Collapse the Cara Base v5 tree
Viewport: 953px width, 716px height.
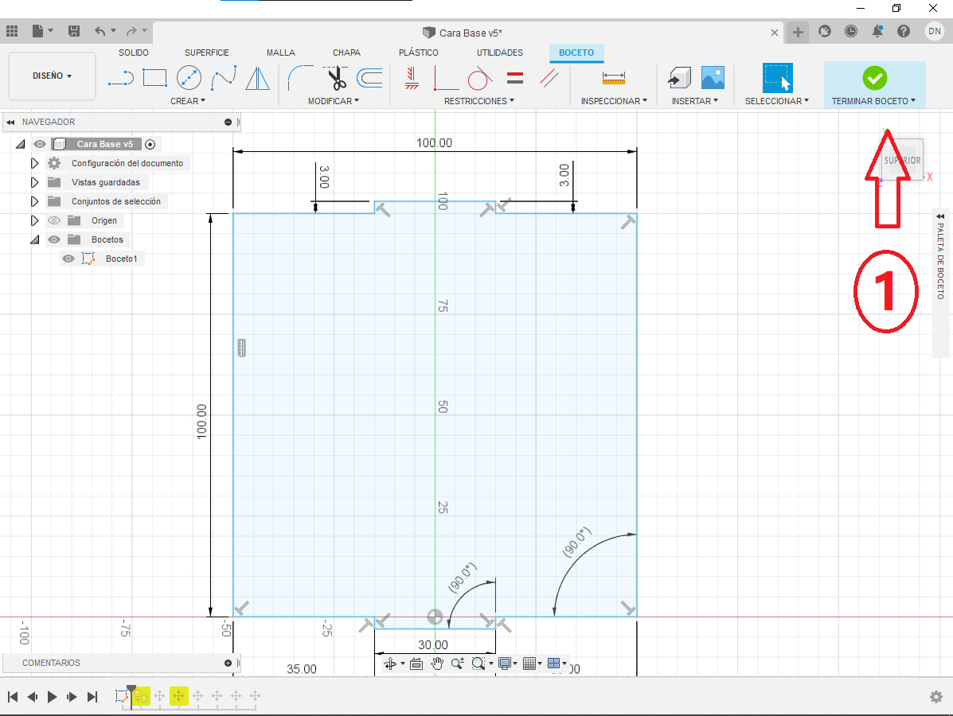tap(20, 144)
